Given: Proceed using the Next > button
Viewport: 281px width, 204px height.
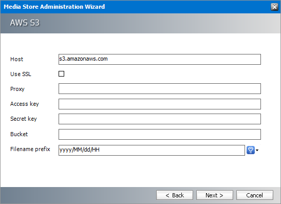Looking at the screenshot, I should (x=215, y=195).
